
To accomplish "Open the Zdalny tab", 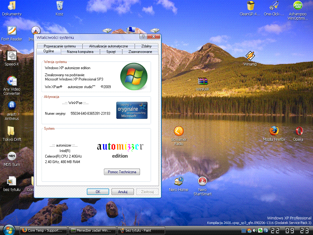I will (146, 46).
